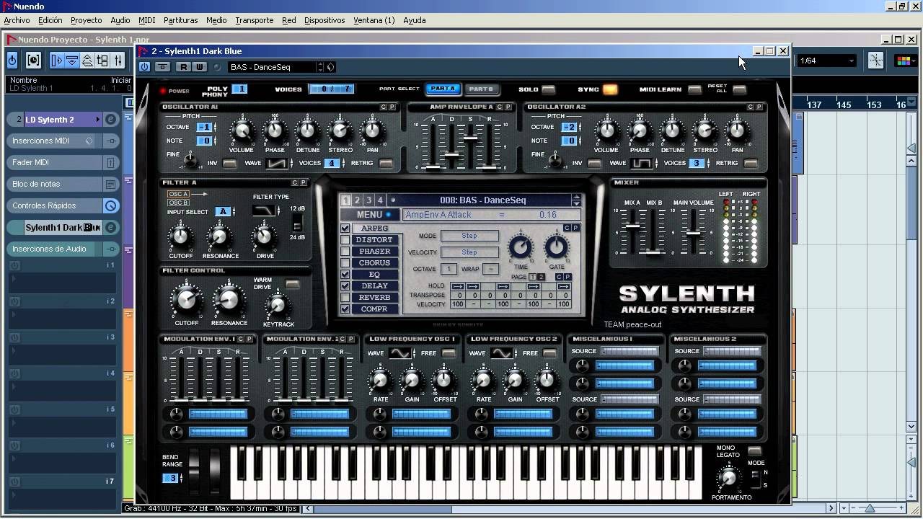Click the Inserciones de Audio bypass icon
923x519 pixels.
[x=110, y=249]
